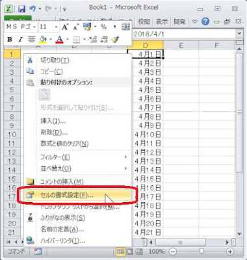Choose 挿入(I)... from the context menu
The width and height of the screenshot is (247, 260).
tap(77, 121)
